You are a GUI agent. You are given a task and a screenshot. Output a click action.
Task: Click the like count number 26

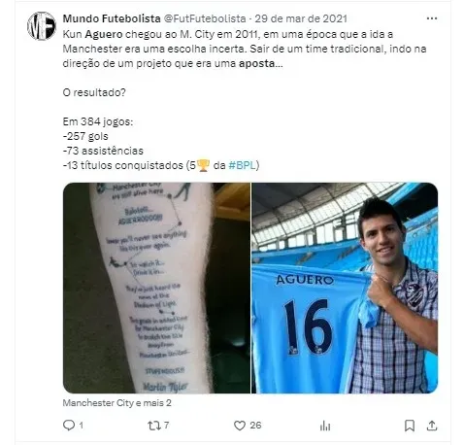[255, 426]
